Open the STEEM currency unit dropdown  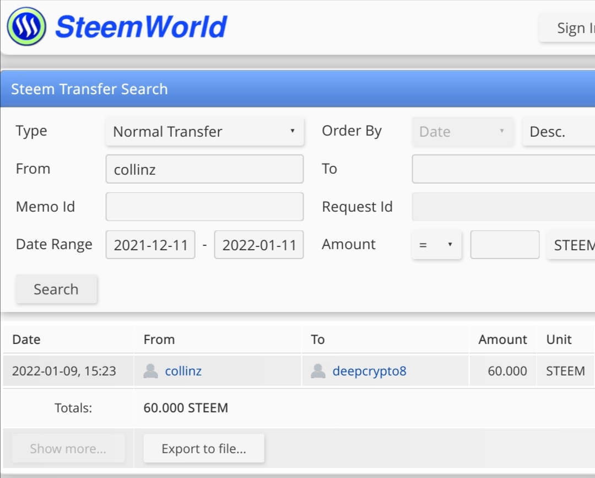point(571,244)
